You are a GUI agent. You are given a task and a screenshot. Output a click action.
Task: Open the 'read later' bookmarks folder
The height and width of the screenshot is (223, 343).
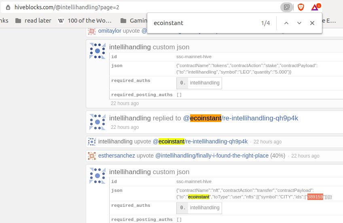pos(33,21)
